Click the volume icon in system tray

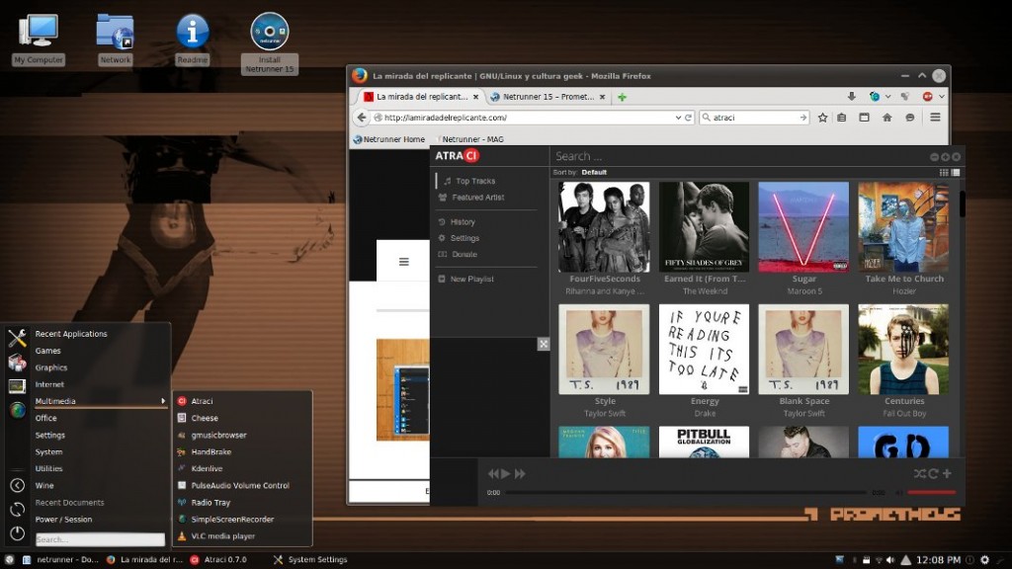[x=890, y=560]
